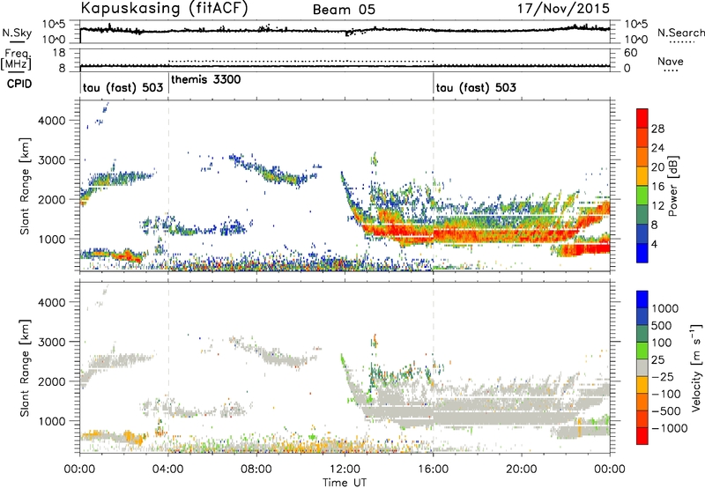Click the Kapuskasing (fitACF) title
This screenshot has height=488, width=705.
click(164, 8)
